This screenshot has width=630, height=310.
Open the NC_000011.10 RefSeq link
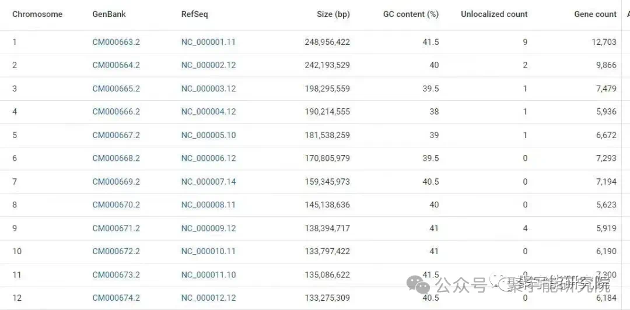[208, 275]
